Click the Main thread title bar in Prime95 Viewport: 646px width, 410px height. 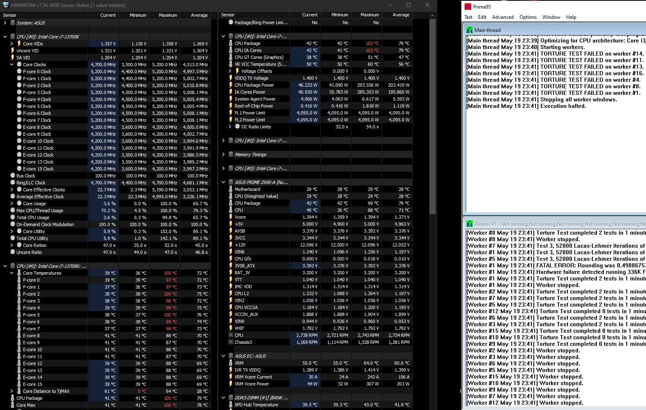(555, 30)
